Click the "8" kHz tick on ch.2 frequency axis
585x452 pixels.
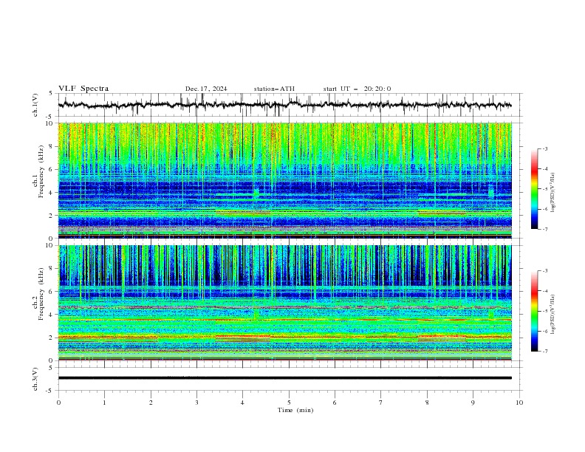click(x=52, y=269)
